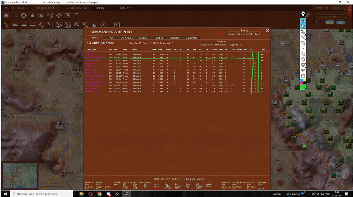353x197 pixels.
Task: Switch to the Equipment tab
Action: 192,38
